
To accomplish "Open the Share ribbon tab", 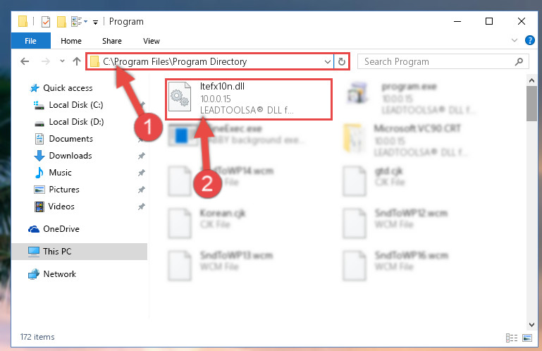I will click(x=112, y=41).
